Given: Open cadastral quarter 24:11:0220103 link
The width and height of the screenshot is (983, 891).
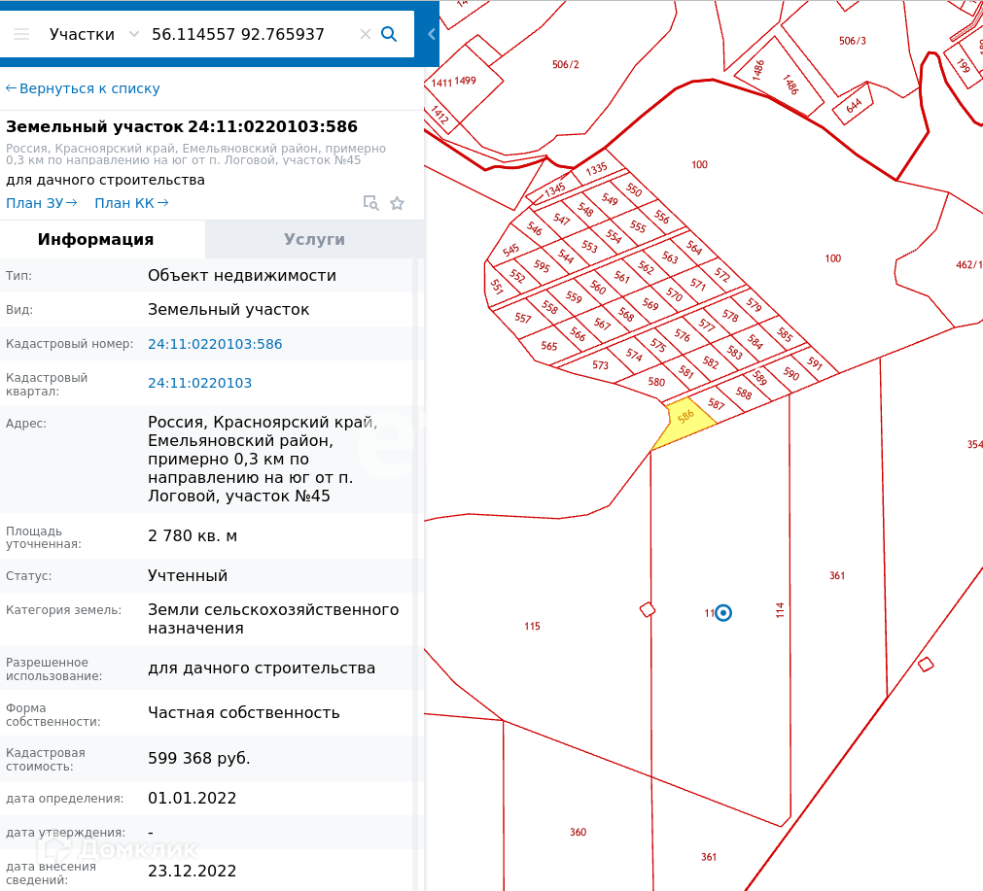Looking at the screenshot, I should click(x=200, y=383).
